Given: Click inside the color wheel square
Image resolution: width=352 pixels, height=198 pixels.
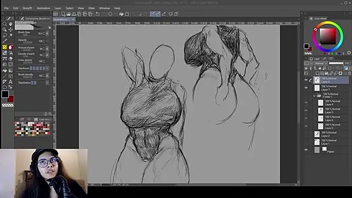Looking at the screenshot, I should coord(328,36).
